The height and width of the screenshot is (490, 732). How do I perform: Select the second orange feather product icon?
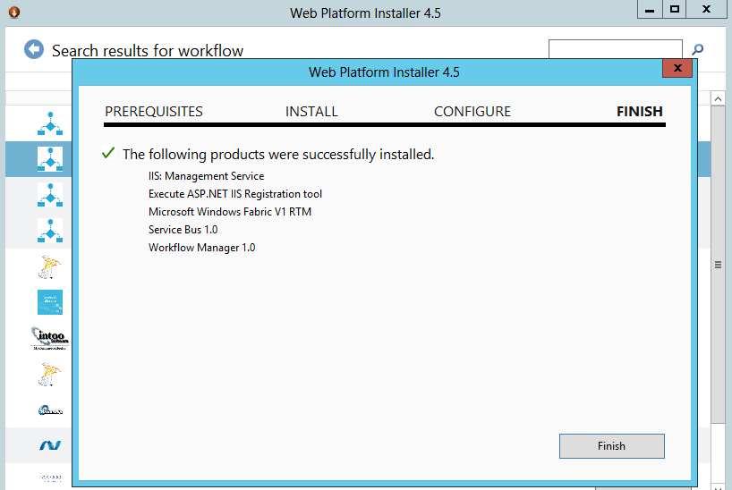tap(49, 375)
